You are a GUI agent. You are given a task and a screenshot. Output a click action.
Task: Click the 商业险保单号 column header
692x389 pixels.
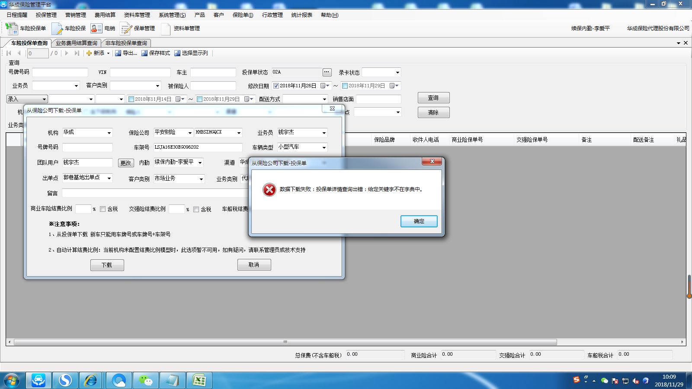click(x=468, y=140)
